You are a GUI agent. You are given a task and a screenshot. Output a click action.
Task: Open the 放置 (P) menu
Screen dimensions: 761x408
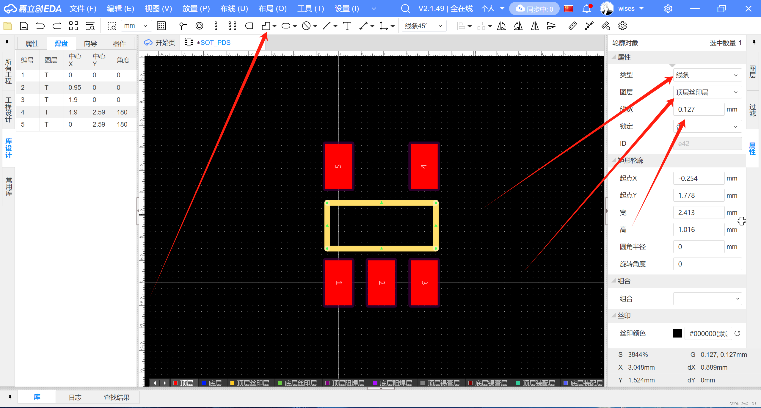point(196,9)
